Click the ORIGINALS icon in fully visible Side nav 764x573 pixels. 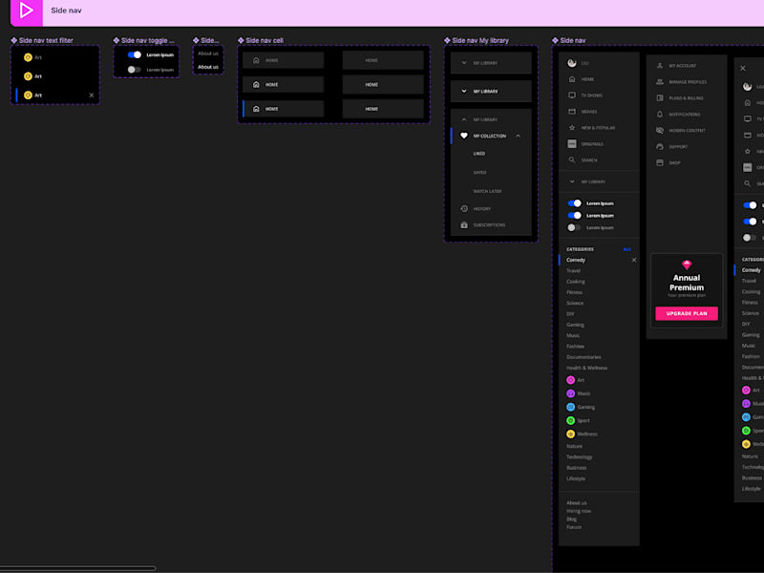(x=572, y=144)
